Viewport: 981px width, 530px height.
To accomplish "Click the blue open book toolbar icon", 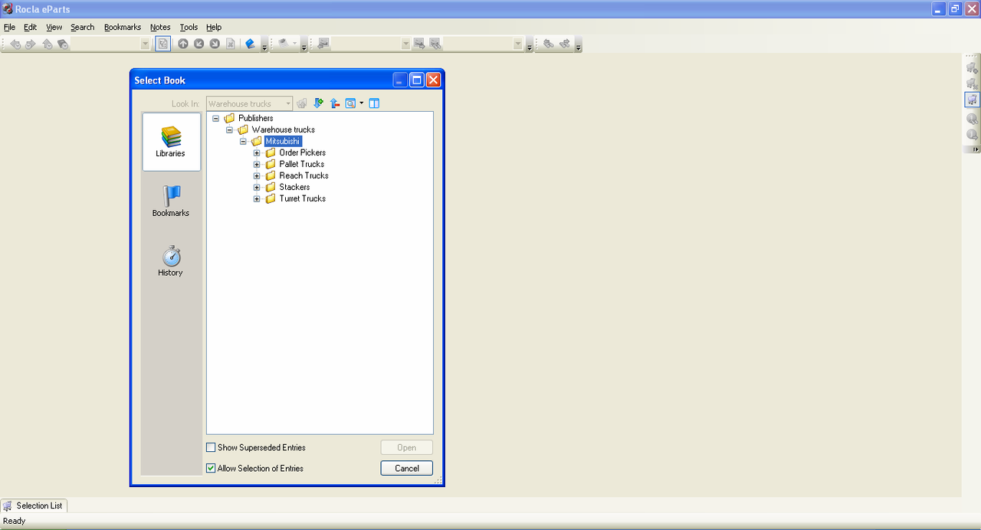I will (x=250, y=44).
